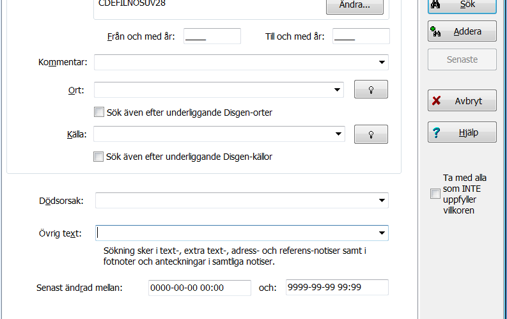507x319 pixels.
Task: Click the Addera button
Action: (462, 31)
